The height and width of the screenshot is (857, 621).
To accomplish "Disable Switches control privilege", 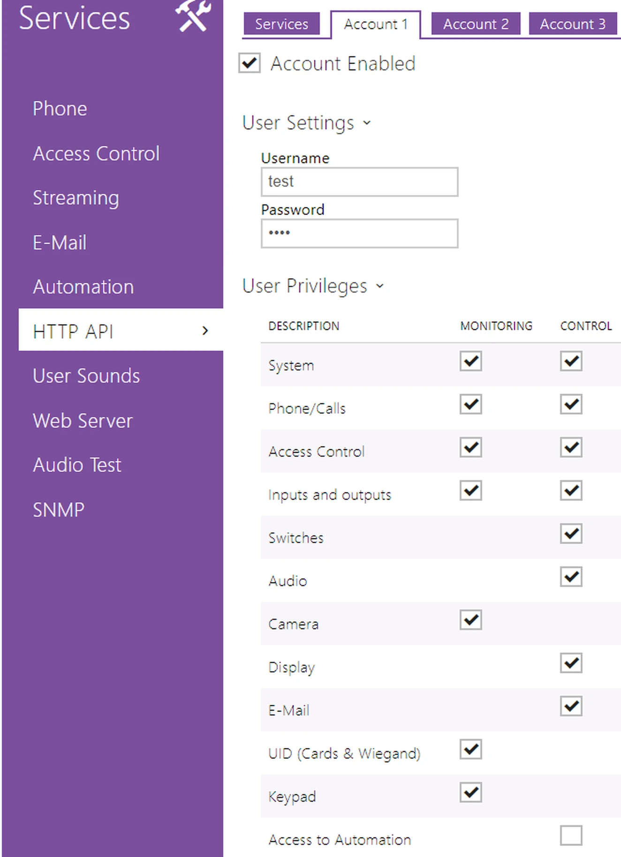I will click(x=571, y=534).
